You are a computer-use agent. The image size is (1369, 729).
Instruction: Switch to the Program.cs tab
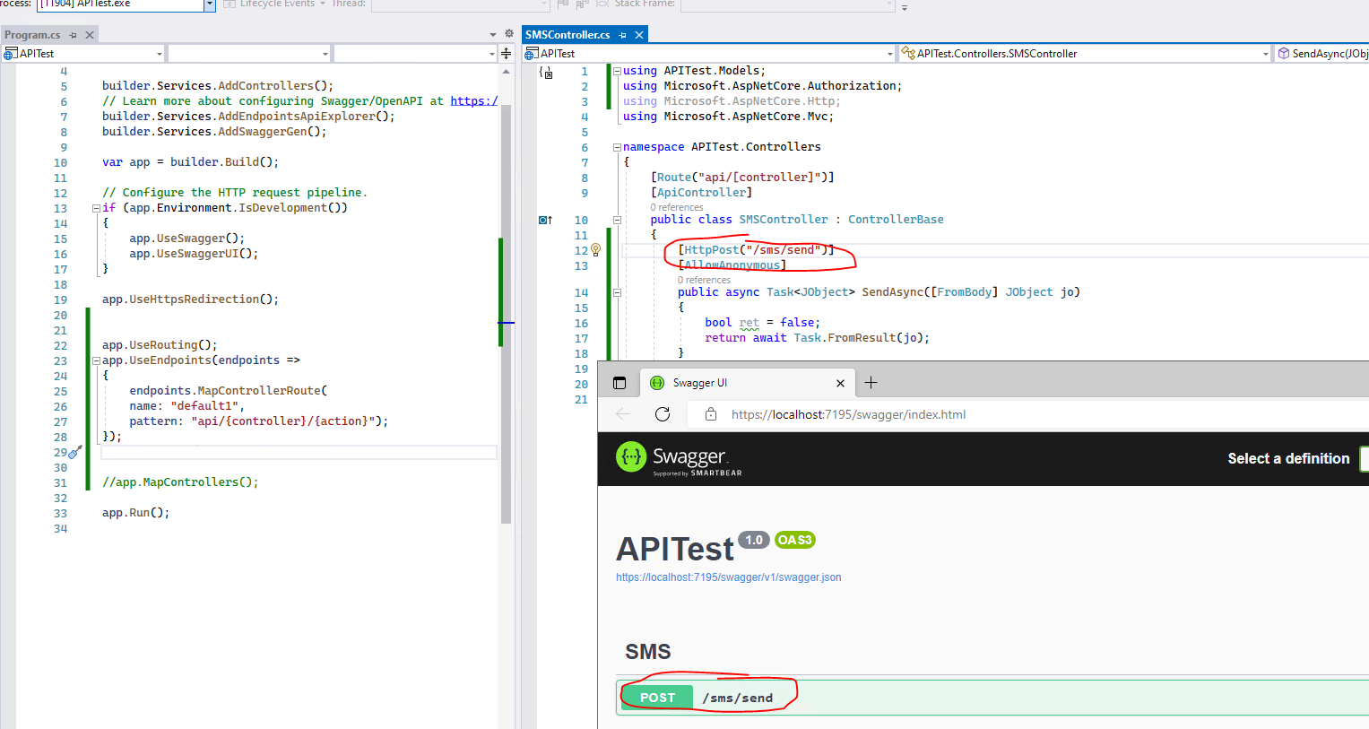[x=32, y=35]
